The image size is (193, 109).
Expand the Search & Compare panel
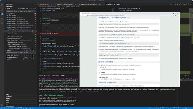point(10,106)
